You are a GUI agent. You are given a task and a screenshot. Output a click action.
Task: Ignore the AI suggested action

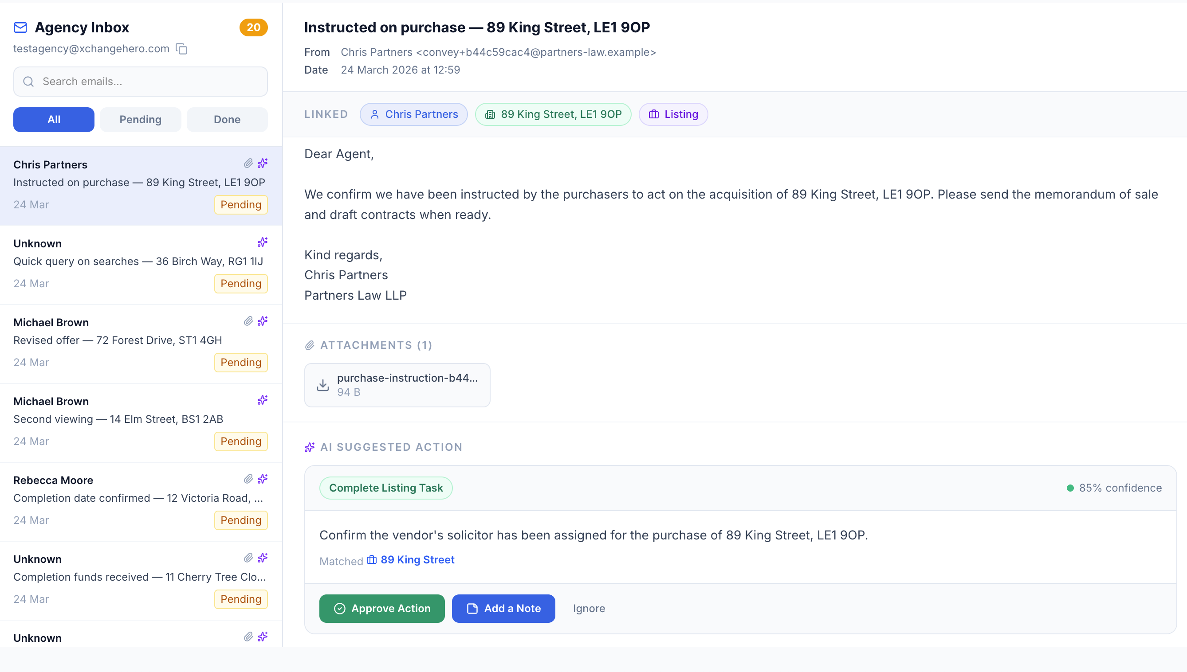[589, 608]
